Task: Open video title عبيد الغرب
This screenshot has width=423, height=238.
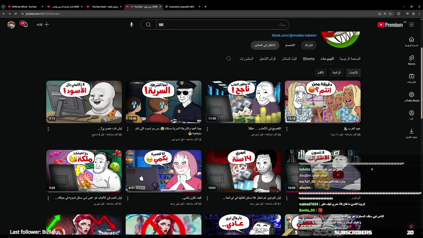Action: (x=352, y=129)
